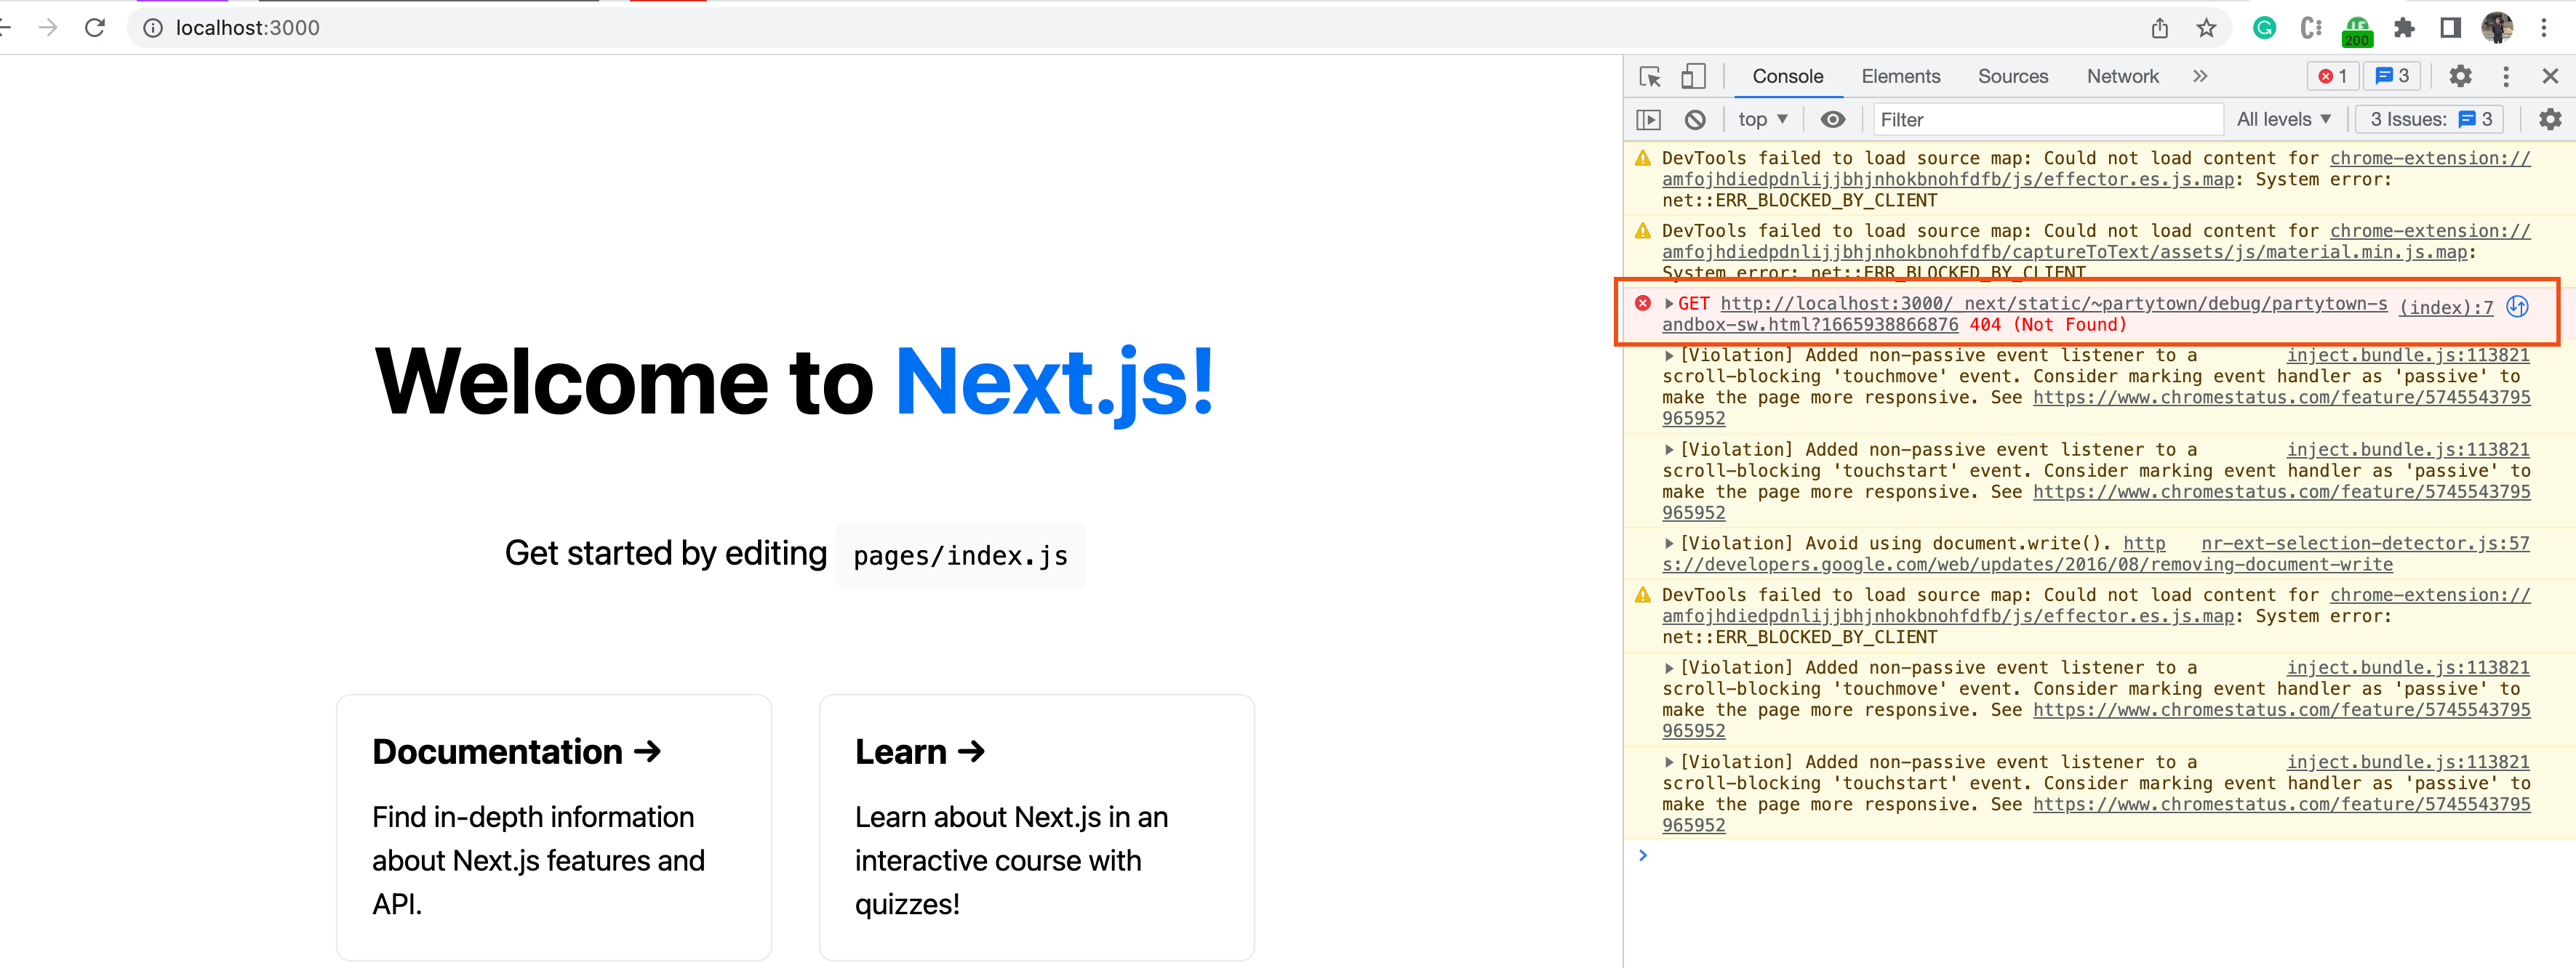Reload the localhost:3000 page
Viewport: 2576px width, 968px height.
click(x=95, y=28)
